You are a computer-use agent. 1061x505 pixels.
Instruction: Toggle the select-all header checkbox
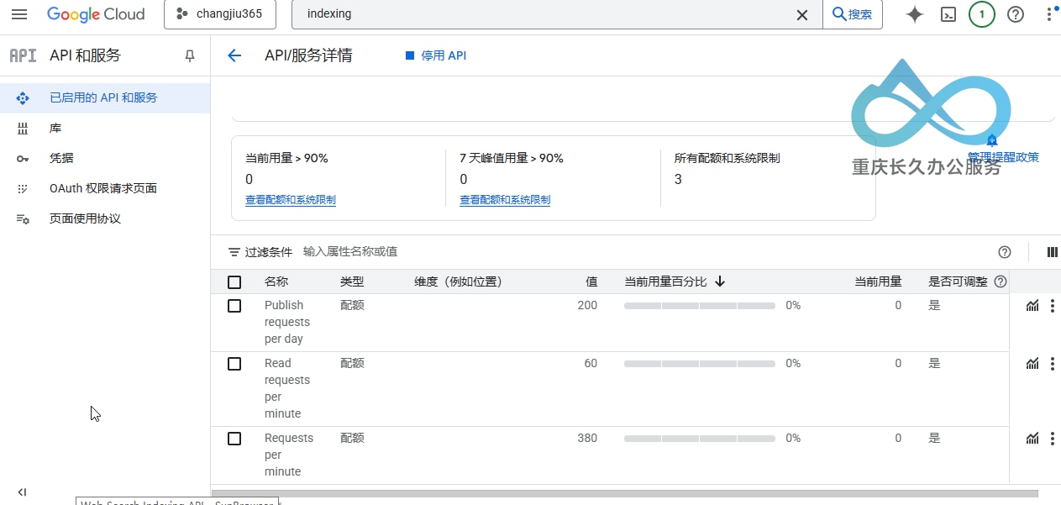(x=234, y=282)
